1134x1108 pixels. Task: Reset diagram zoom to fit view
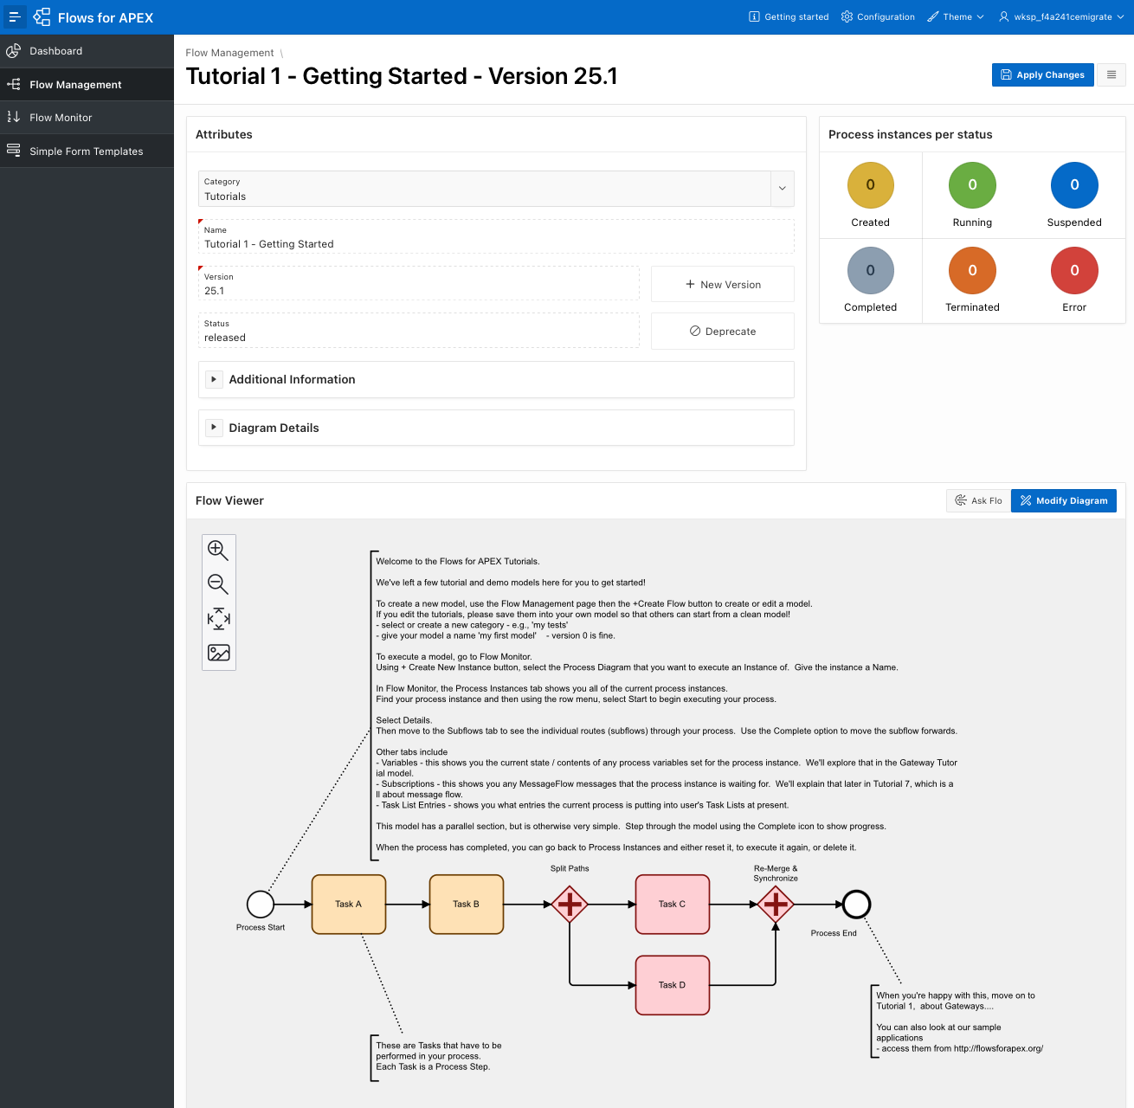(218, 618)
